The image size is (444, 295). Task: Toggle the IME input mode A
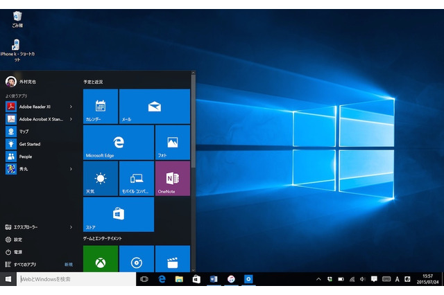398,279
